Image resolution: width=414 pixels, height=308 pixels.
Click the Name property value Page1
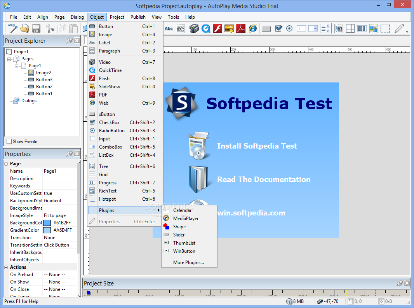click(x=60, y=171)
